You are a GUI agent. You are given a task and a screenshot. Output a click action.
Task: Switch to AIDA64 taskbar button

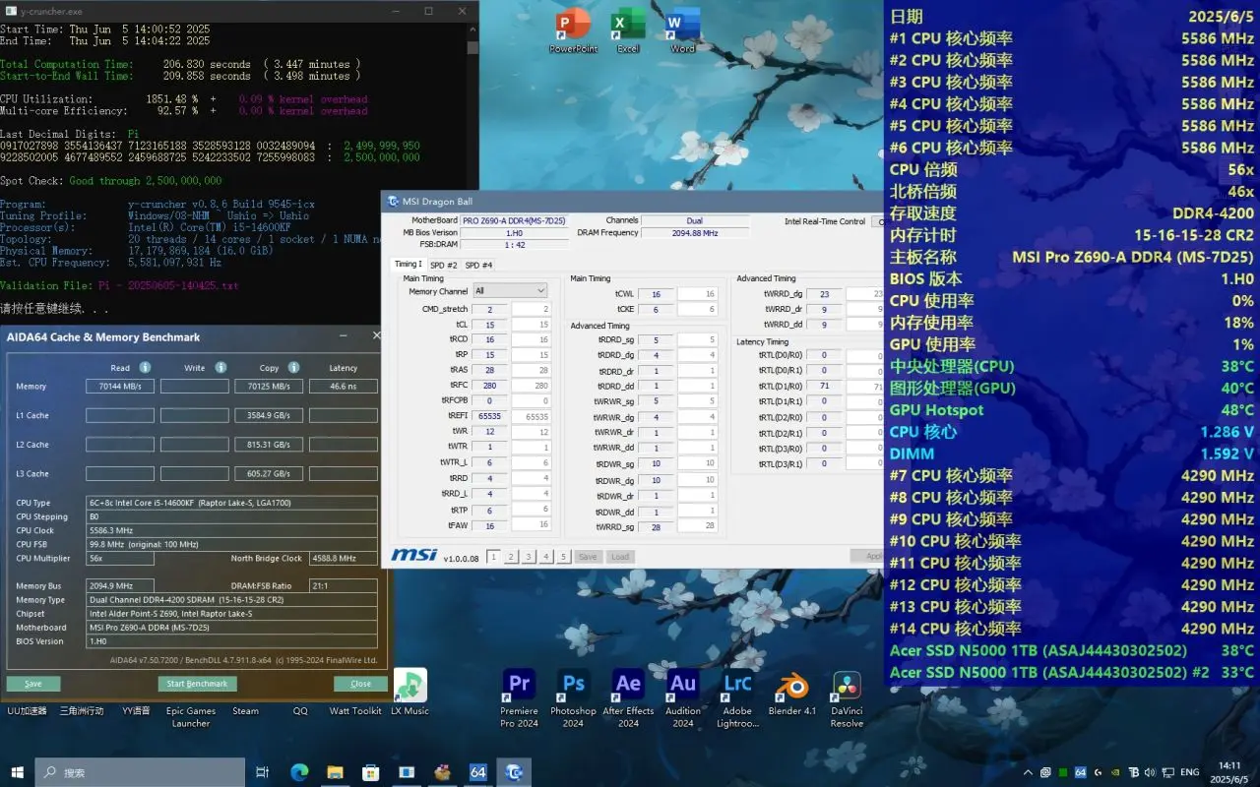pos(477,772)
